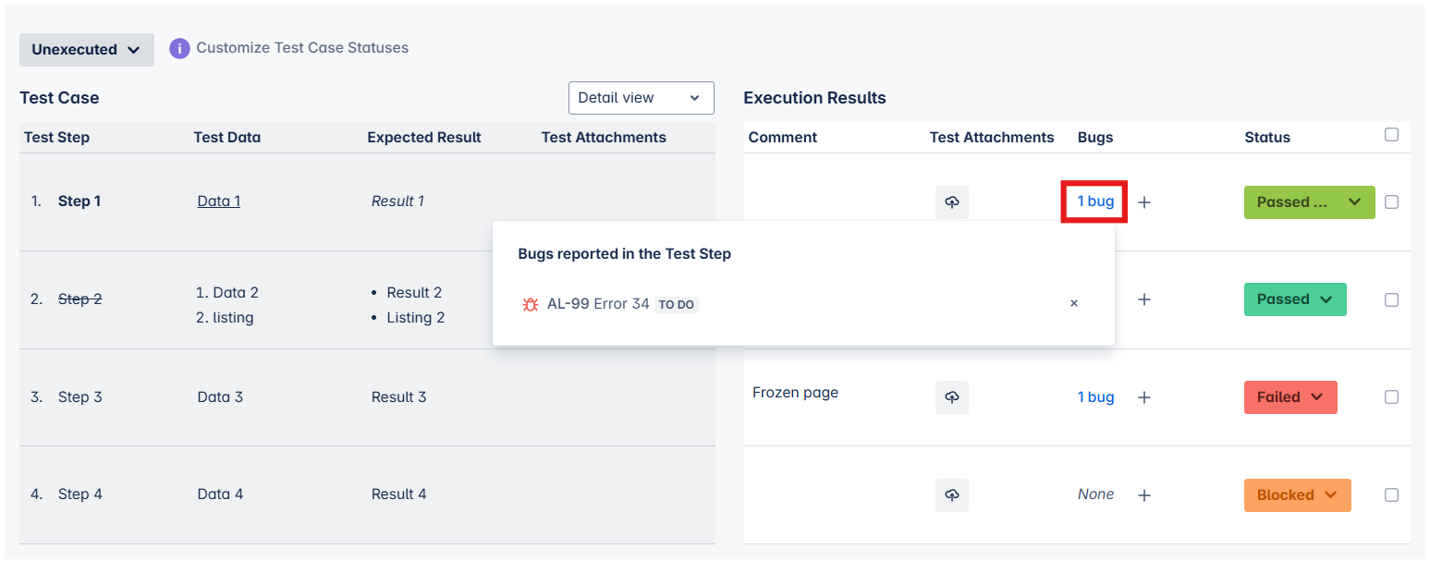
Task: Expand the Failed status dropdown
Action: [1290, 397]
